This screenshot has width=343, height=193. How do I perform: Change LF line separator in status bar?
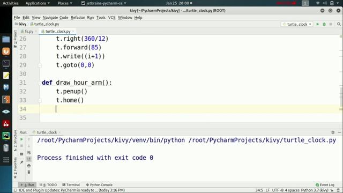point(267,190)
